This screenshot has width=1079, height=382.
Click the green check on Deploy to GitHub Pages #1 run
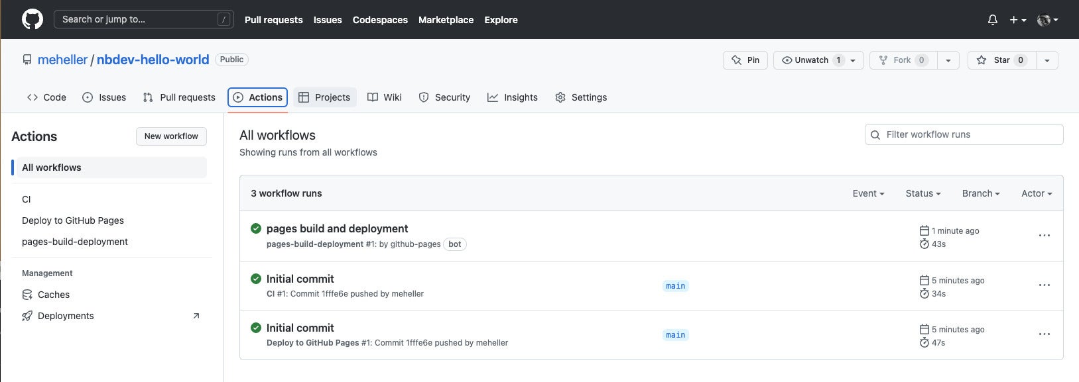tap(256, 328)
